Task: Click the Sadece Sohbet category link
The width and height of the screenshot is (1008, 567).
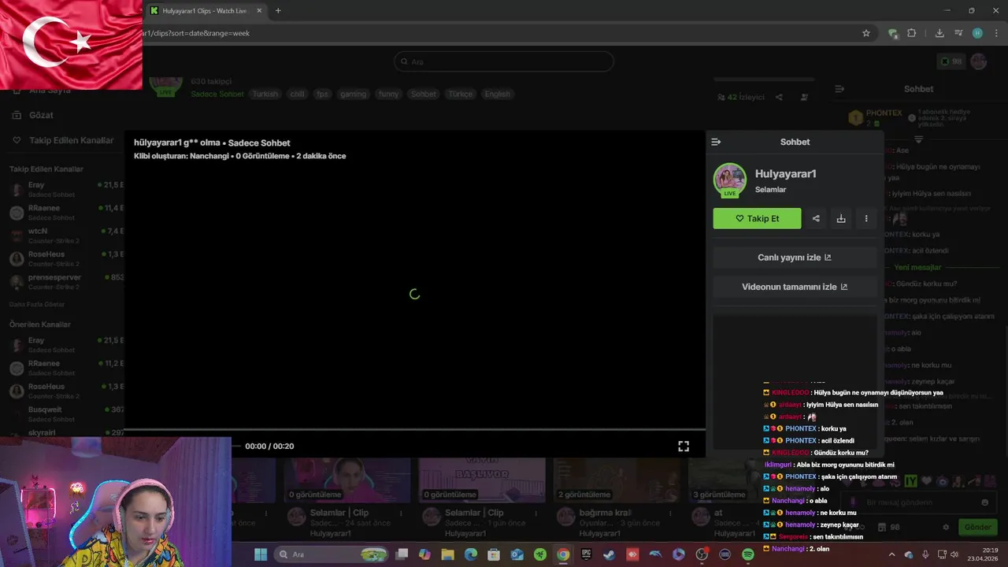Action: [x=217, y=94]
